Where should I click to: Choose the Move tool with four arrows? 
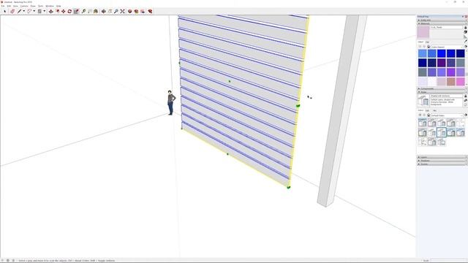click(x=64, y=11)
